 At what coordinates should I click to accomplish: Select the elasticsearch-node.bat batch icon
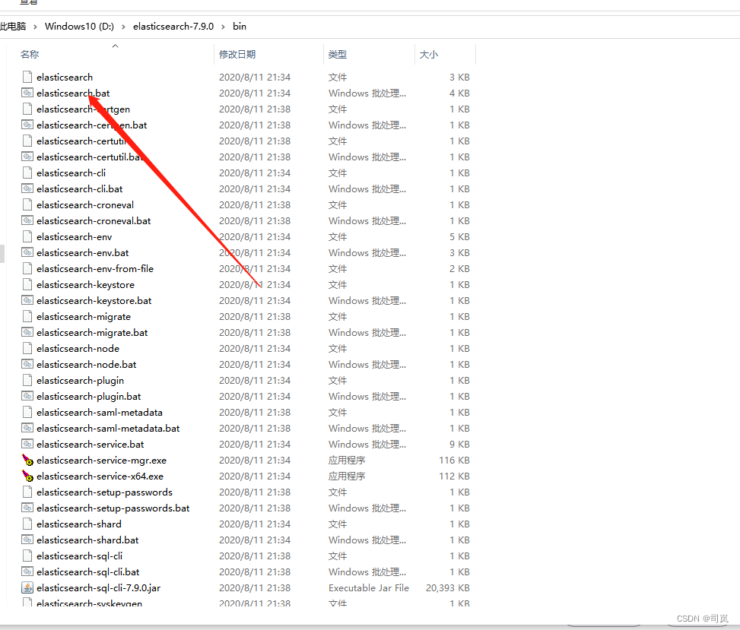tap(27, 364)
